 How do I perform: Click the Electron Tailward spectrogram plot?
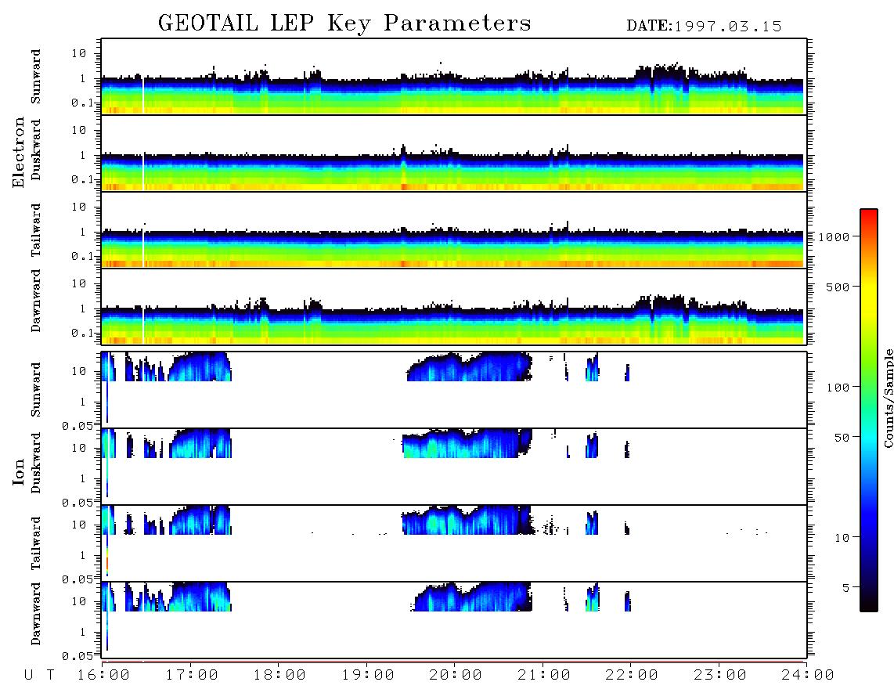tap(454, 230)
